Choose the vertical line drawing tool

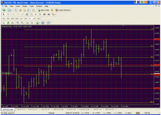tap(14, 14)
